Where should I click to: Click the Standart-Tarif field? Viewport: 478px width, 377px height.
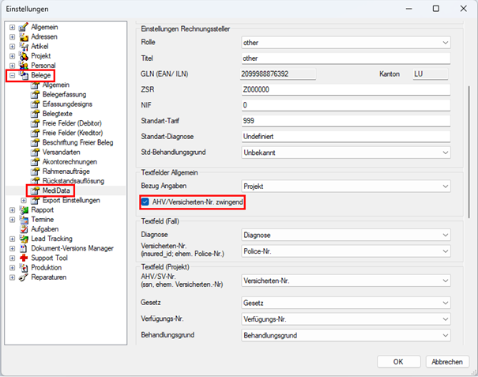346,121
